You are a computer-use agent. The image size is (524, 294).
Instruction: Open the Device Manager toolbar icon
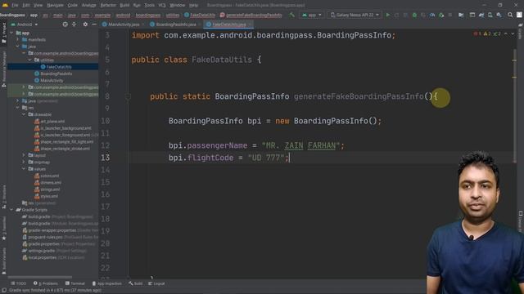490,15
